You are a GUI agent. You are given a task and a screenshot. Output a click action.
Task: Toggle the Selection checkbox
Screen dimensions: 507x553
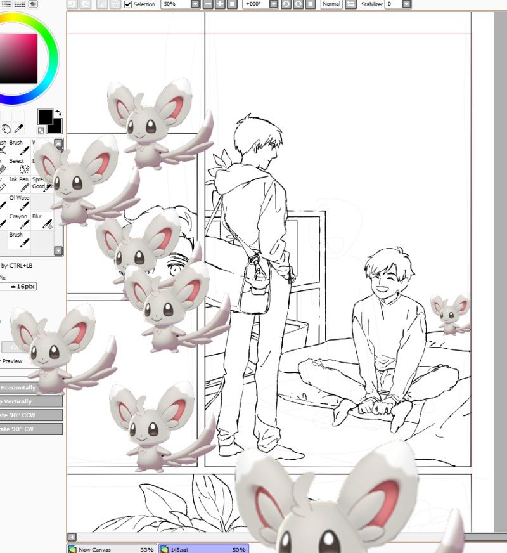tap(128, 4)
